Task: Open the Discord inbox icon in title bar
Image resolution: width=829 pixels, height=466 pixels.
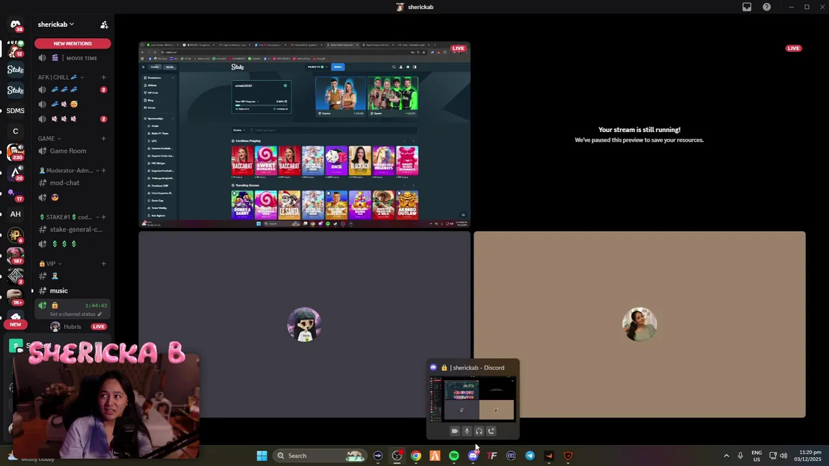Action: 747,7
